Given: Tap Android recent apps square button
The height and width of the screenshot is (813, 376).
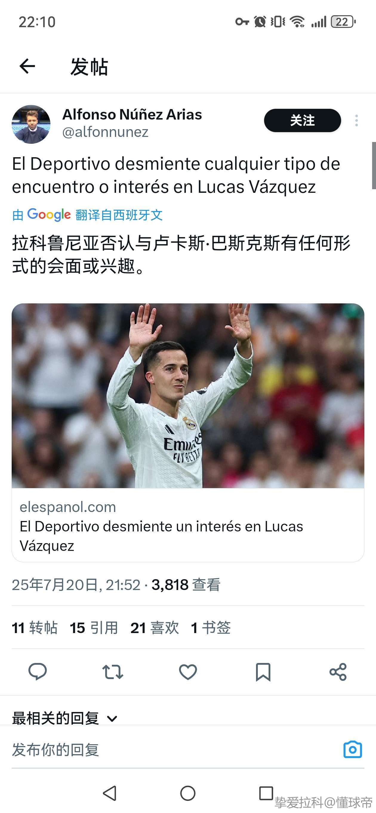Looking at the screenshot, I should point(266,793).
